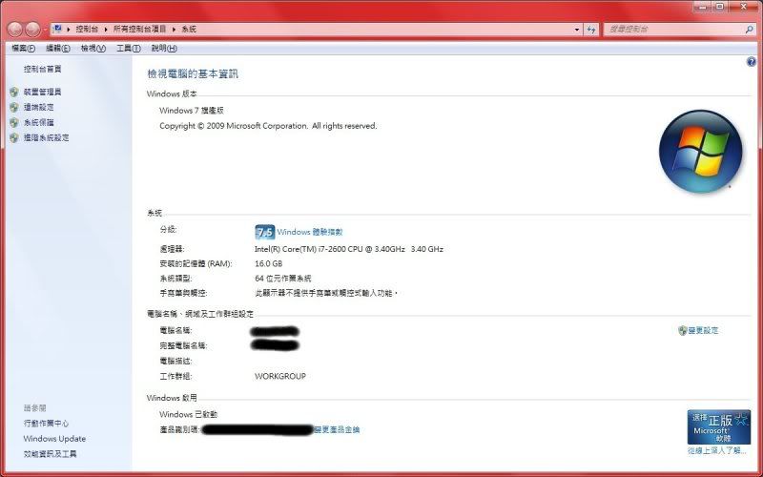Refresh the address bar location

(591, 30)
